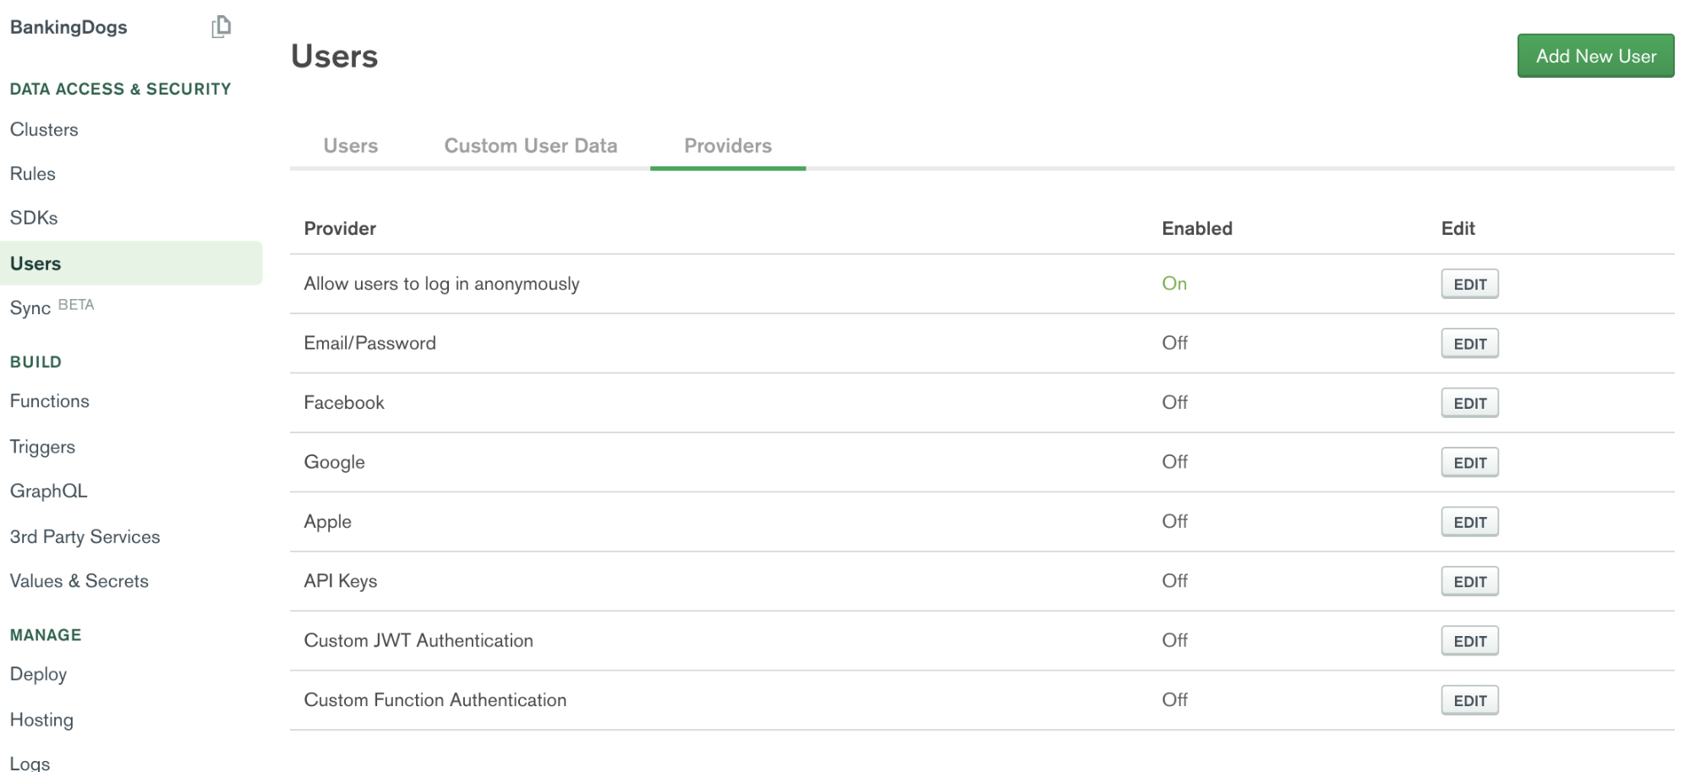
Task: Open the Custom User Data tab
Action: click(x=531, y=145)
